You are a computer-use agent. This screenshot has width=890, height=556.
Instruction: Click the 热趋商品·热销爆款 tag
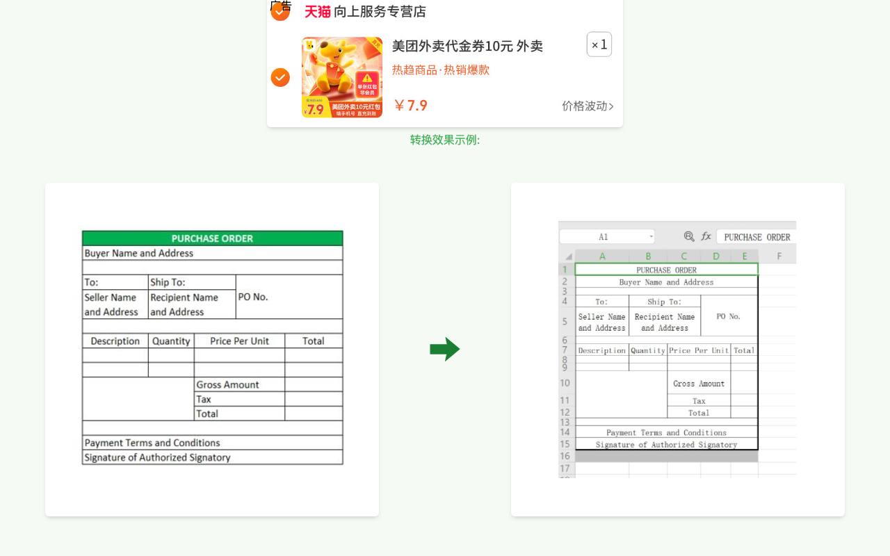(441, 69)
